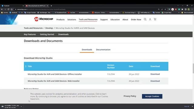The height and width of the screenshot is (109, 194).
Task: Open the Google Translate bookmark
Action: click(x=30, y=13)
